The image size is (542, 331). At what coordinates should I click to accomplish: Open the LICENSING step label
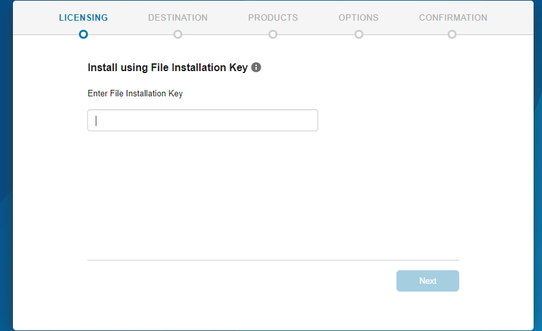tap(83, 17)
